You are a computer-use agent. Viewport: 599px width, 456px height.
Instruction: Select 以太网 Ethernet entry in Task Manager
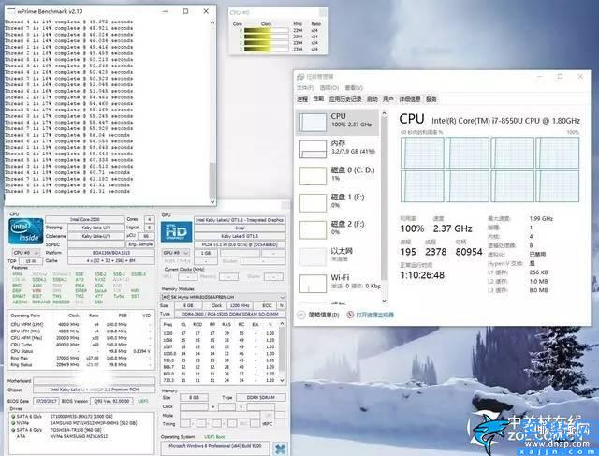click(337, 257)
